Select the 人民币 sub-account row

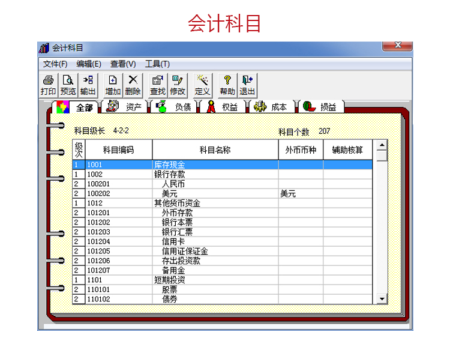pyautogui.click(x=223, y=184)
